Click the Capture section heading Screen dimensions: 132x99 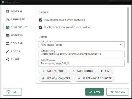[x=43, y=12]
